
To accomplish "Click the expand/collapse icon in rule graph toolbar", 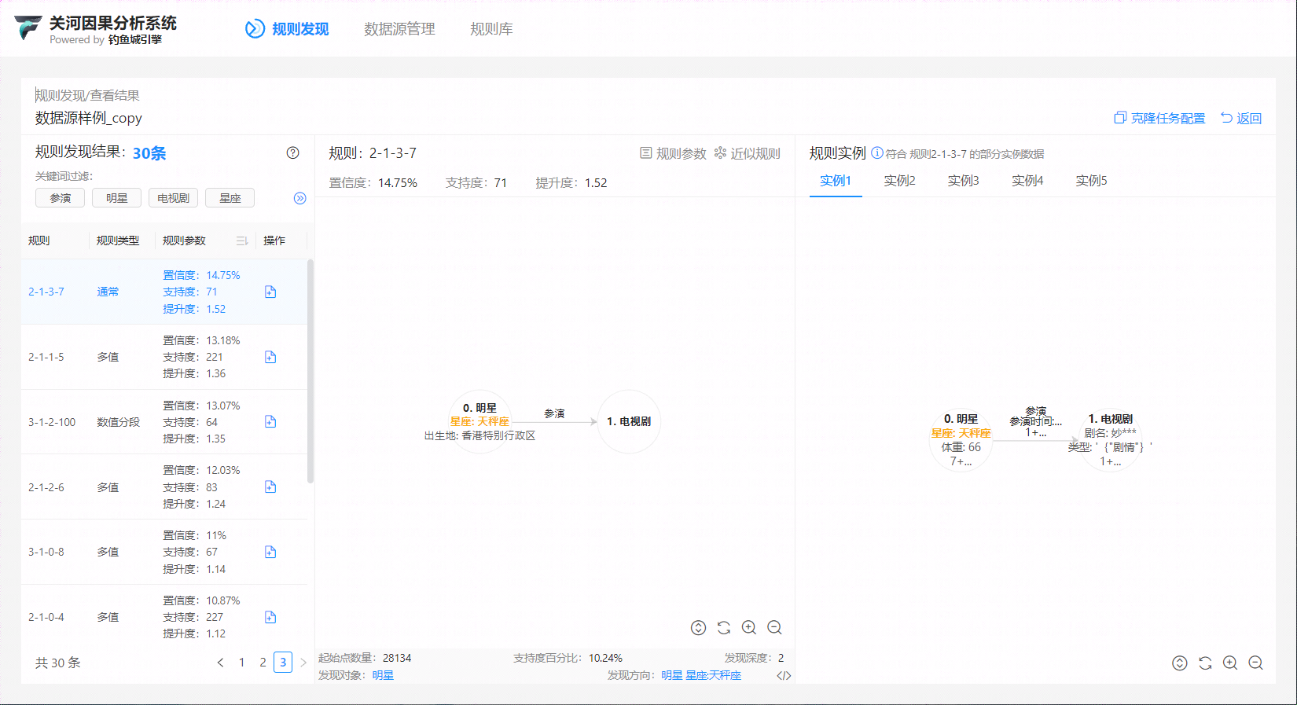I will point(698,627).
